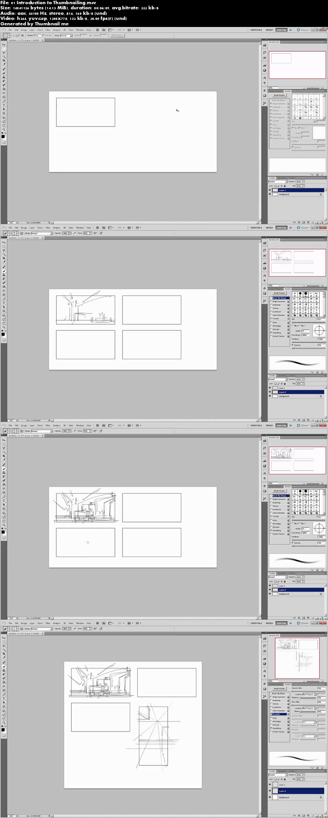
Task: Open layer Opacity arrow in fourth frame Layers panel
Action: click(x=303, y=775)
